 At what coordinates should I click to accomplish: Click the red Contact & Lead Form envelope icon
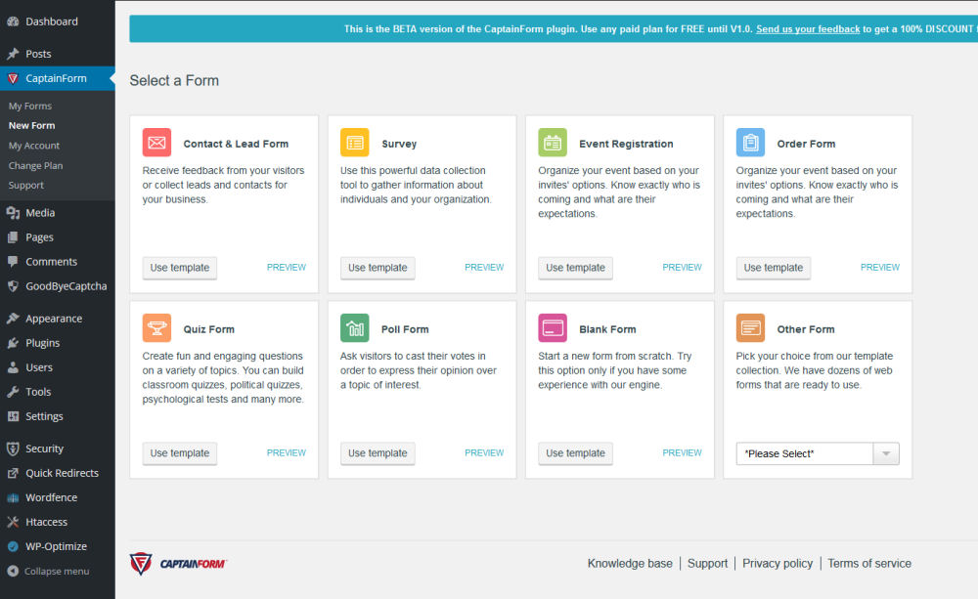pyautogui.click(x=156, y=143)
